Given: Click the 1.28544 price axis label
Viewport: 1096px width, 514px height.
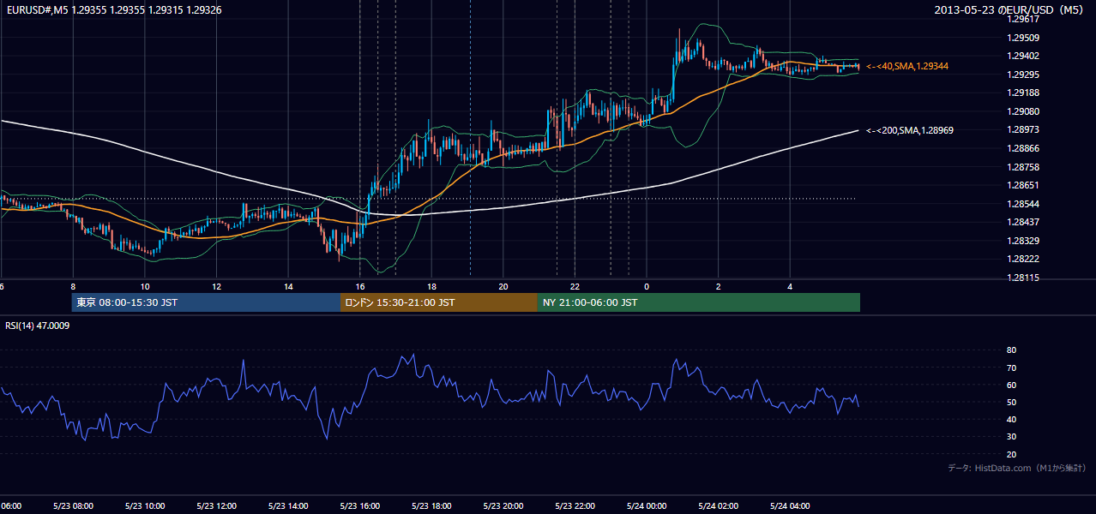Looking at the screenshot, I should coord(1024,204).
